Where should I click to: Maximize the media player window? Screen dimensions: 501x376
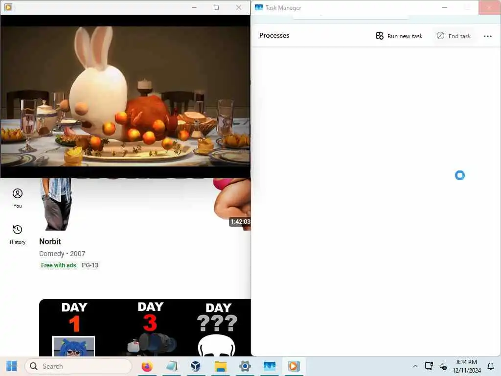pos(216,7)
